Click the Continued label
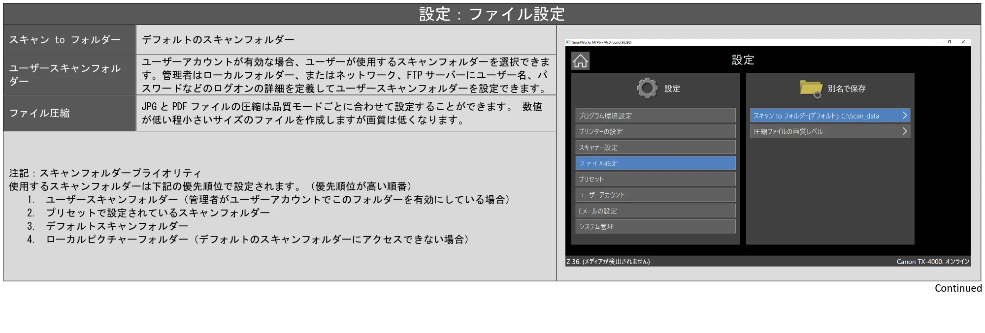The width and height of the screenshot is (985, 333). point(958,288)
